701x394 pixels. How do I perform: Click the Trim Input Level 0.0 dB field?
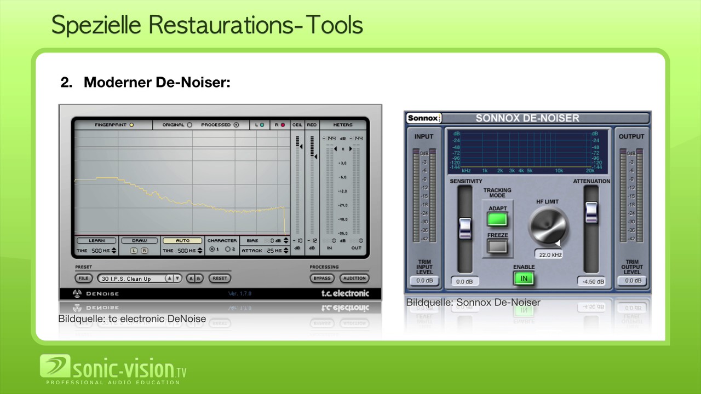[424, 281]
